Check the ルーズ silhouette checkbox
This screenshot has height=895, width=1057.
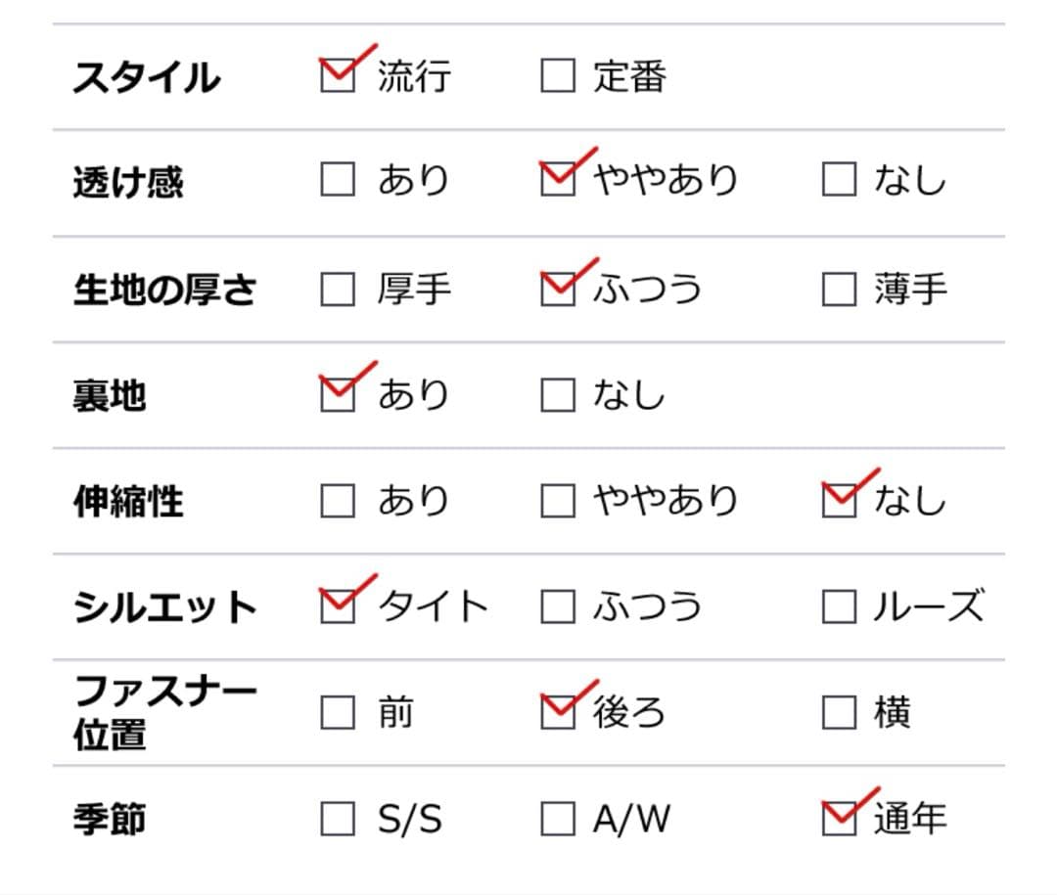pos(839,606)
